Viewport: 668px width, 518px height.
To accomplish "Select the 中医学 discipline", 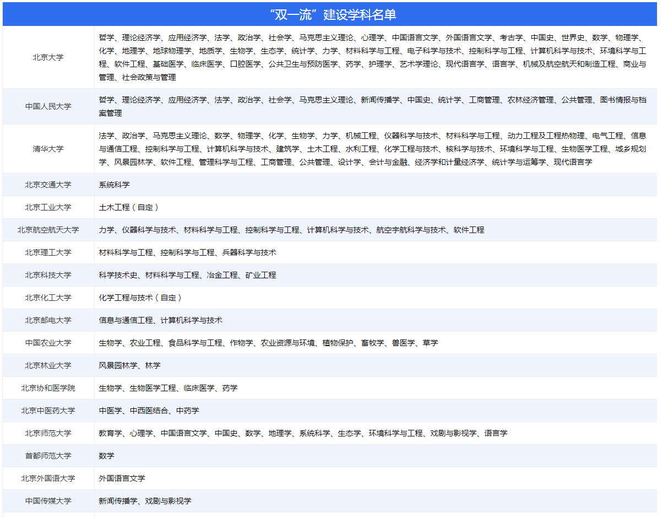I will pos(111,411).
